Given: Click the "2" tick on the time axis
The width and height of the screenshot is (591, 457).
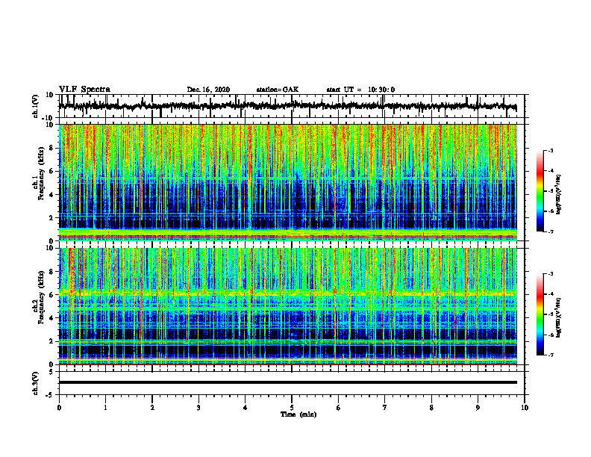Looking at the screenshot, I should point(152,408).
